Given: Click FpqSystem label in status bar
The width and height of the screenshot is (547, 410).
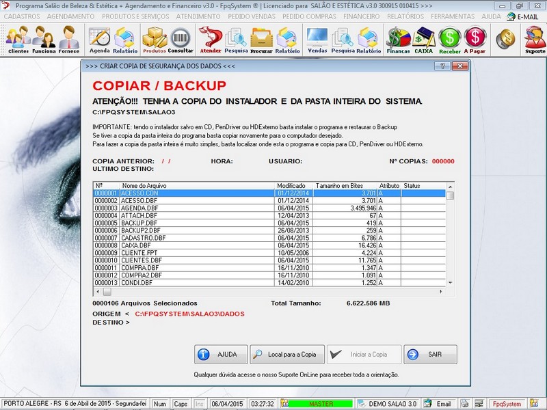Looking at the screenshot, I should click(x=507, y=404).
